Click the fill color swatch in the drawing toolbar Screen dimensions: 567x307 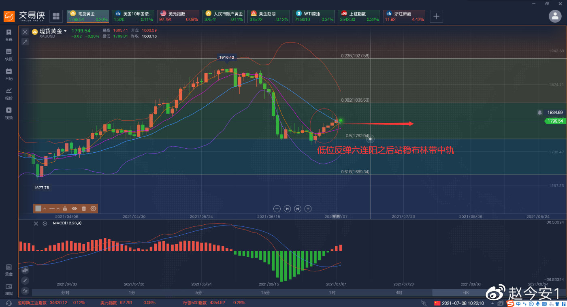coord(38,209)
